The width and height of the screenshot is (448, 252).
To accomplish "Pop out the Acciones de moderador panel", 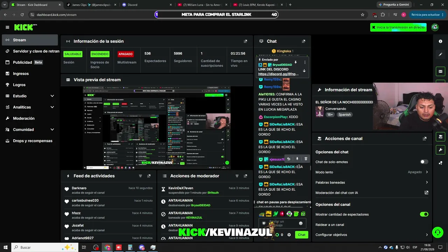I will coord(245,176).
